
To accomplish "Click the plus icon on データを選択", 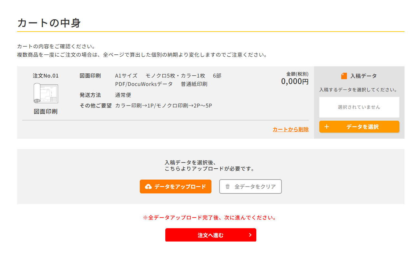I will (x=327, y=127).
